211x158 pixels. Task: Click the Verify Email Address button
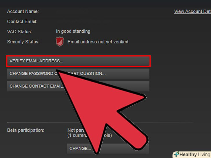78,61
